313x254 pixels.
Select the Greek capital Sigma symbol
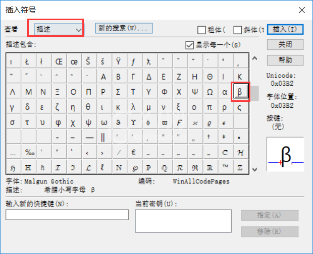pyautogui.click(x=118, y=92)
